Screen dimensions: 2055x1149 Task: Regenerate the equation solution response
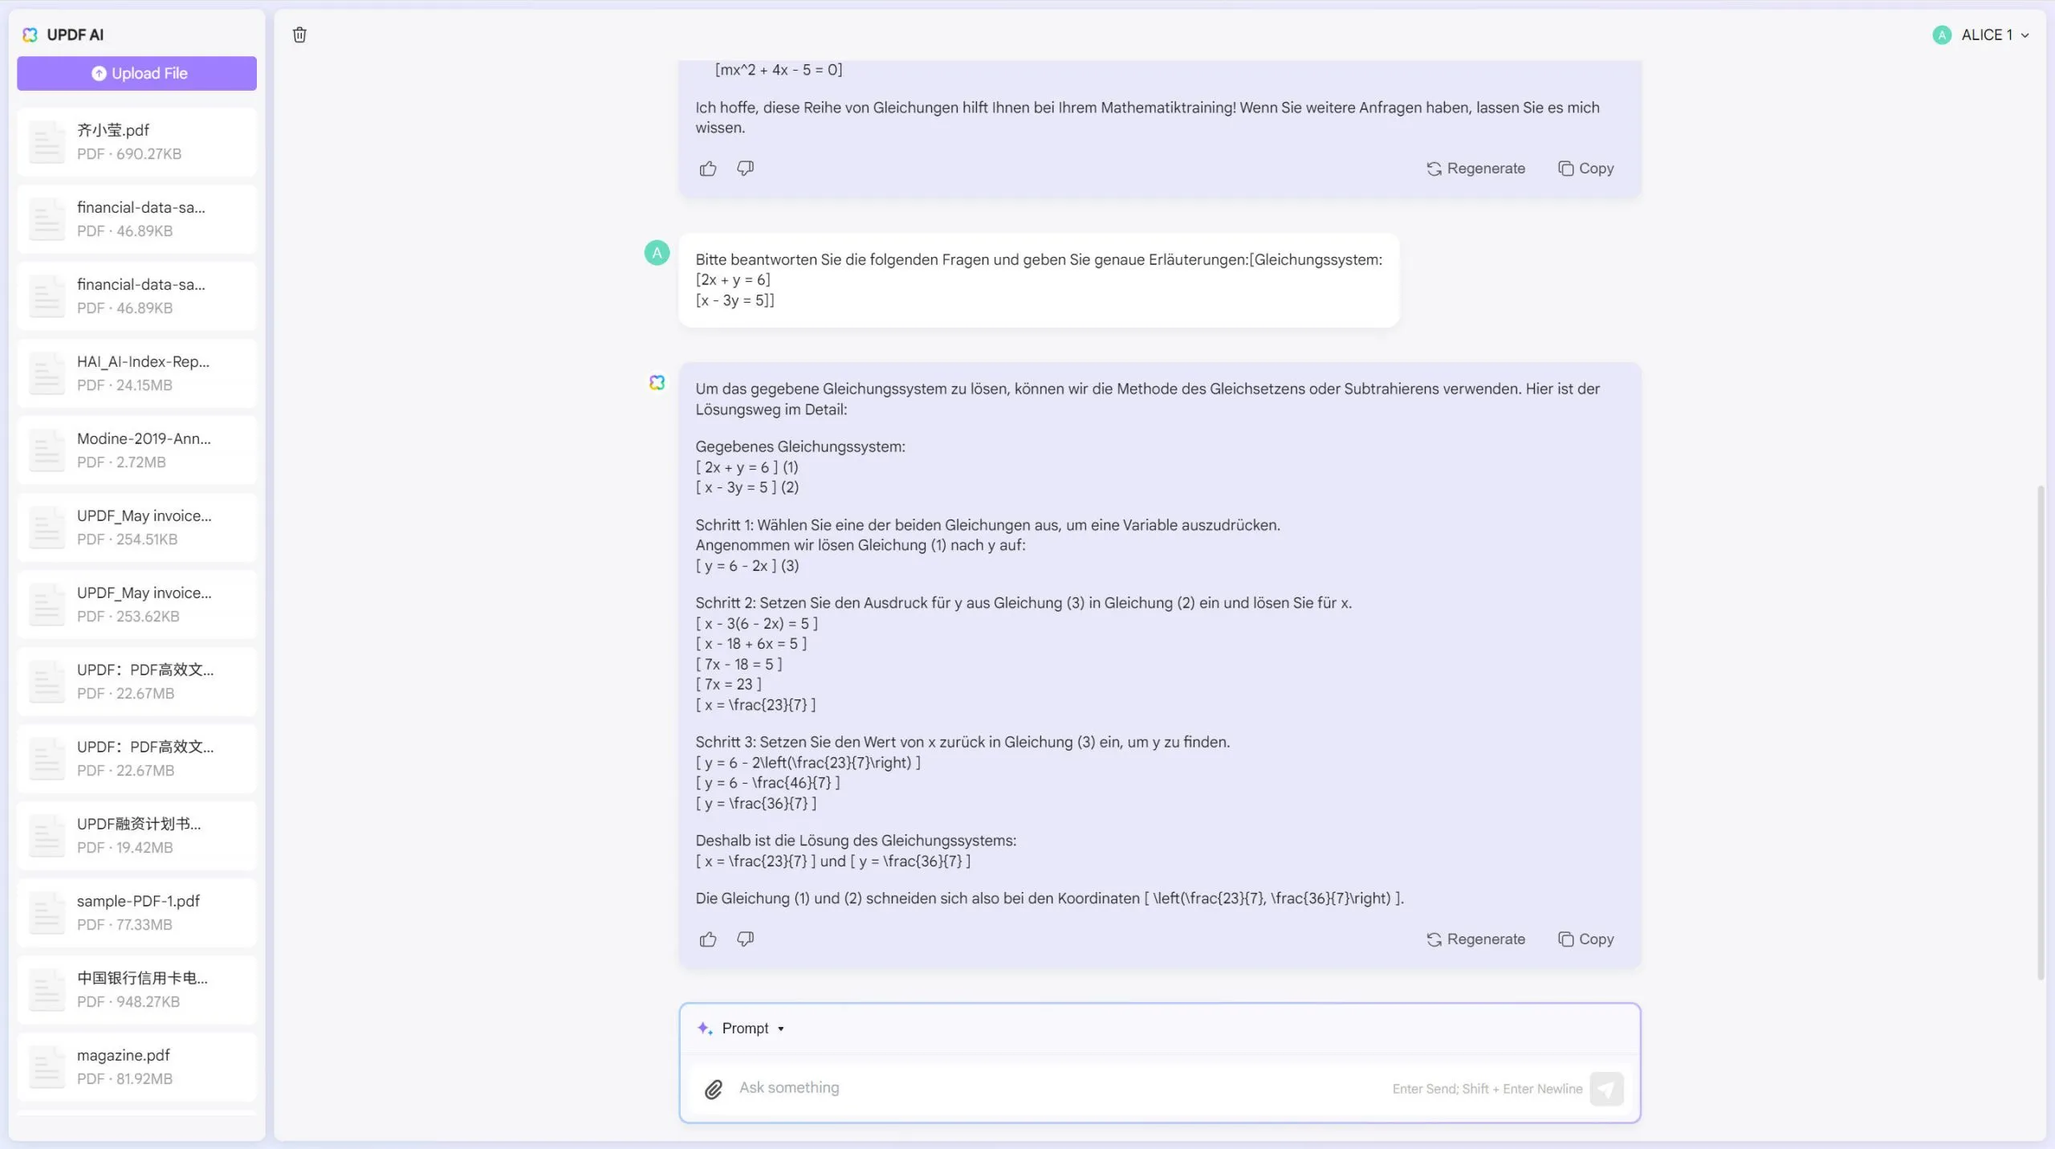1475,939
